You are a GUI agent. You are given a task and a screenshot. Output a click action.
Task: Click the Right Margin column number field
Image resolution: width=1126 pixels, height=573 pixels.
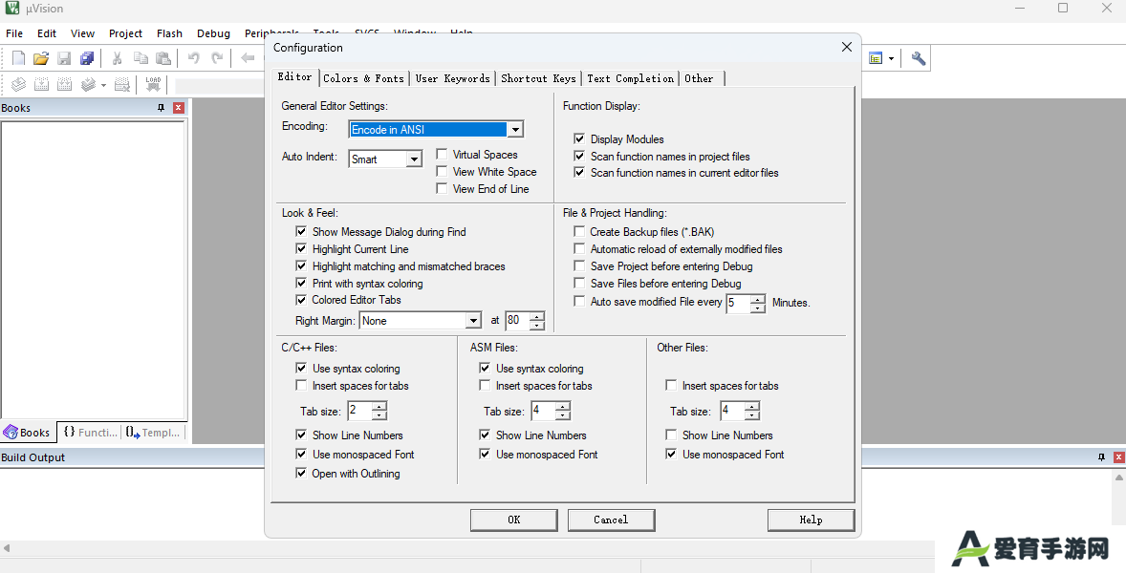click(x=518, y=321)
